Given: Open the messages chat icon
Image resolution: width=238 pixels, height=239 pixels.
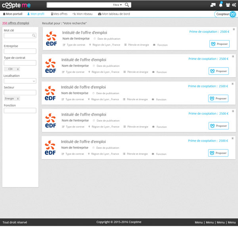Looking at the screenshot, I should click(x=213, y=5).
